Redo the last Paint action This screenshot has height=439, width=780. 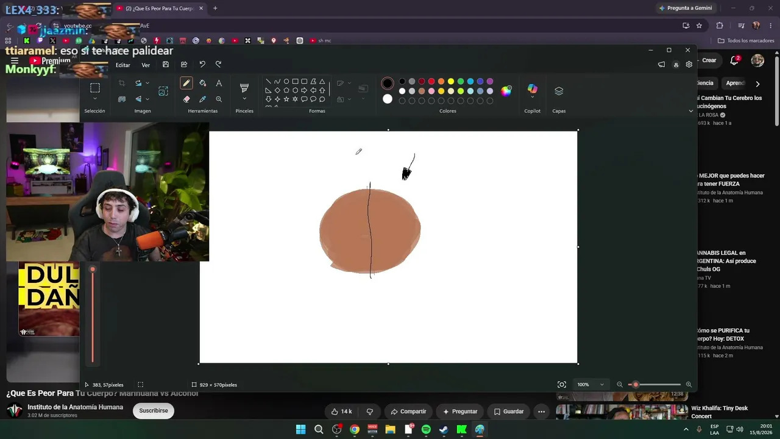tap(218, 65)
